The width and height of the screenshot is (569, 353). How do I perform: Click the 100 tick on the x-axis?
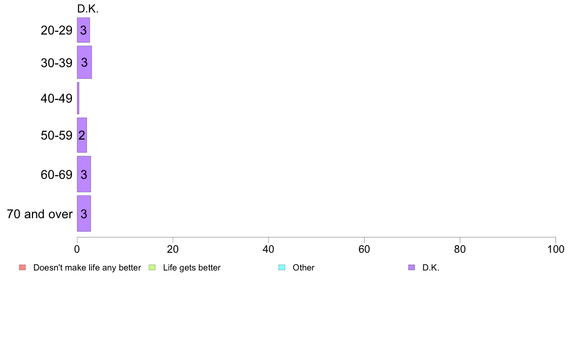556,249
